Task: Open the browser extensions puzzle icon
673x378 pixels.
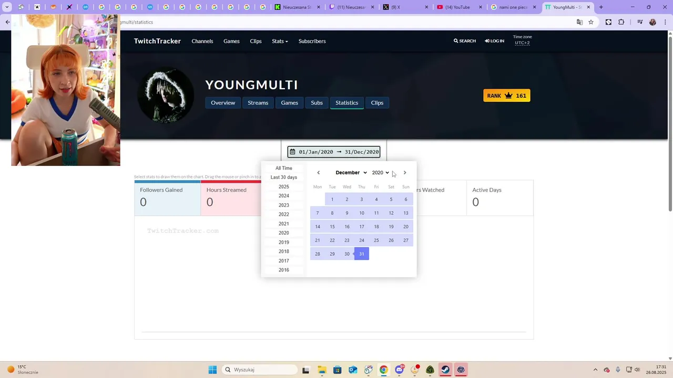Action: click(621, 22)
